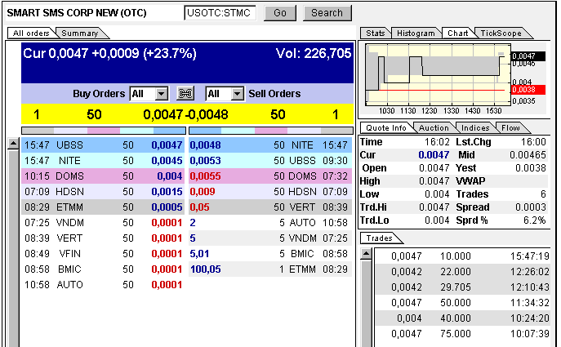Open the Stats tab
Viewport: 561px width, 347px height.
click(x=376, y=33)
